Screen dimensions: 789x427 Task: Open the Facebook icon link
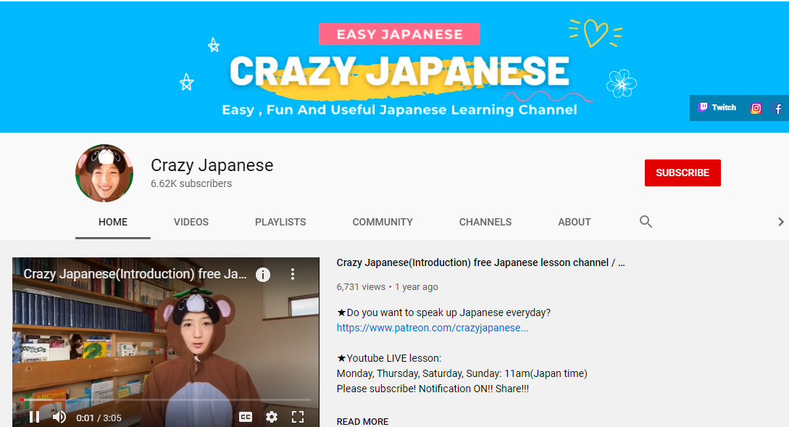778,108
